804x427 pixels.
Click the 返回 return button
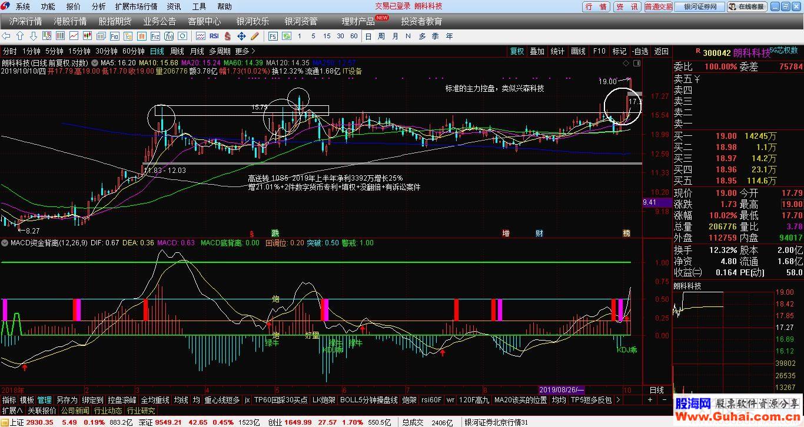662,51
